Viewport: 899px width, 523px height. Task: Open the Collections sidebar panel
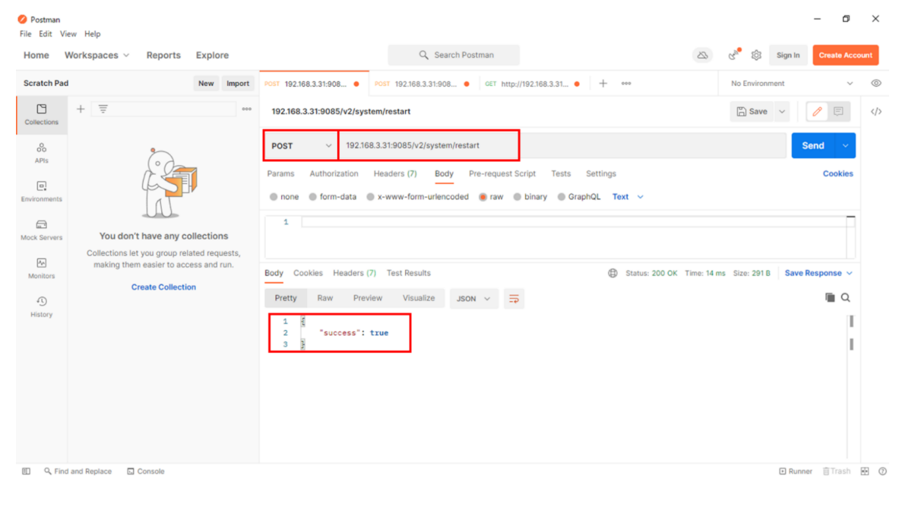41,114
